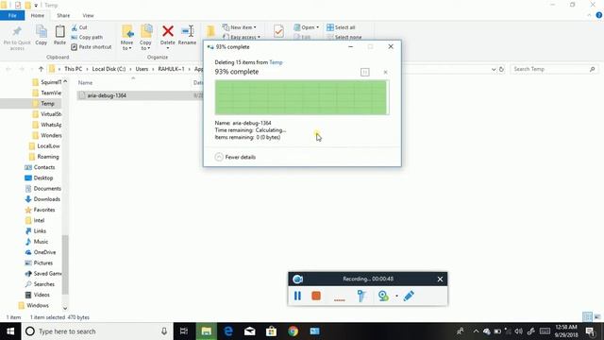Open the Easy access dropdown
This screenshot has height=340, width=604.
(x=242, y=37)
